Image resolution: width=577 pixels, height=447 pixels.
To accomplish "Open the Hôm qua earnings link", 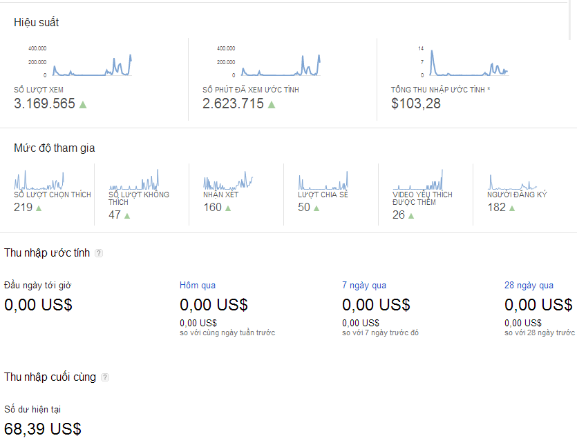I will (198, 286).
